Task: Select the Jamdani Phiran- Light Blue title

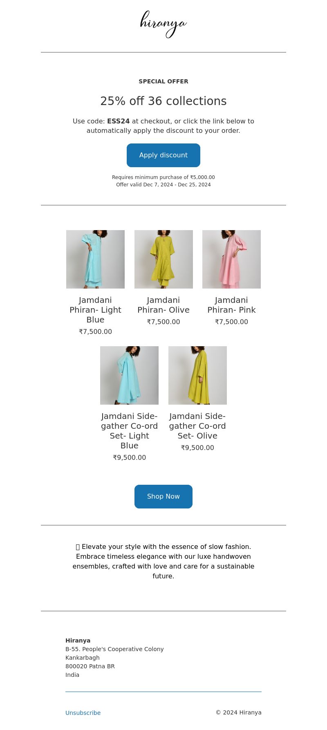Action: click(x=95, y=310)
